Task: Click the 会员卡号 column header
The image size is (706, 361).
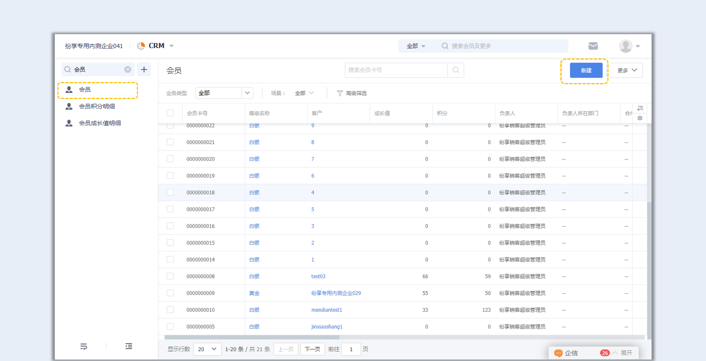Action: point(197,113)
